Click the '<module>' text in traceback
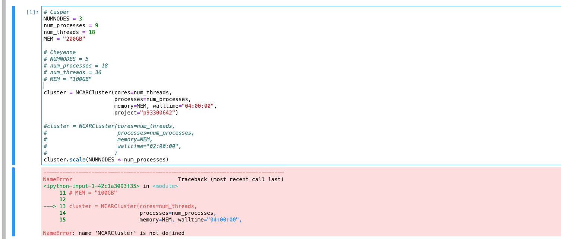 (165, 186)
